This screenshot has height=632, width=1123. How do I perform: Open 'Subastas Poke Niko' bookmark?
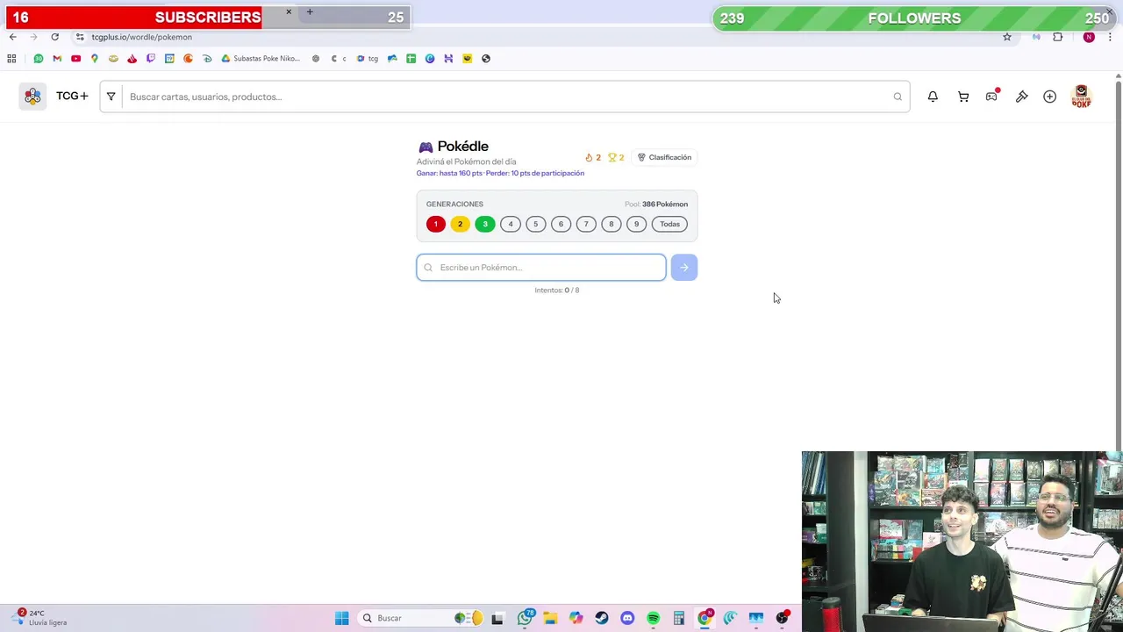point(261,59)
